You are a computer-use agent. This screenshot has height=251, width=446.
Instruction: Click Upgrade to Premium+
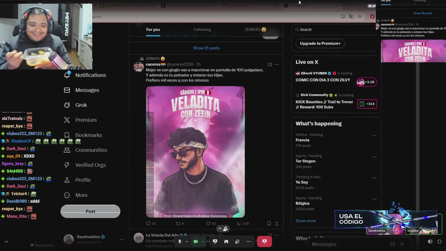320,44
